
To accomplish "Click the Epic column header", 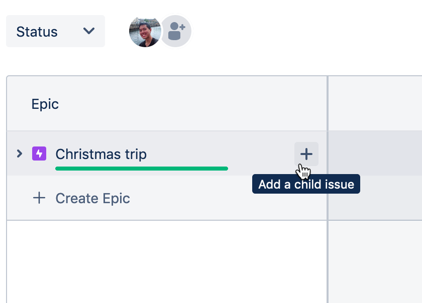I will pyautogui.click(x=45, y=104).
